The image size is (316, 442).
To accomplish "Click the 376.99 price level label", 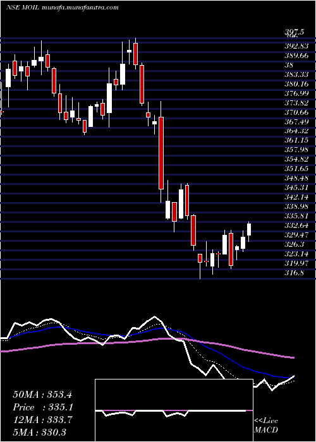I will [x=296, y=93].
